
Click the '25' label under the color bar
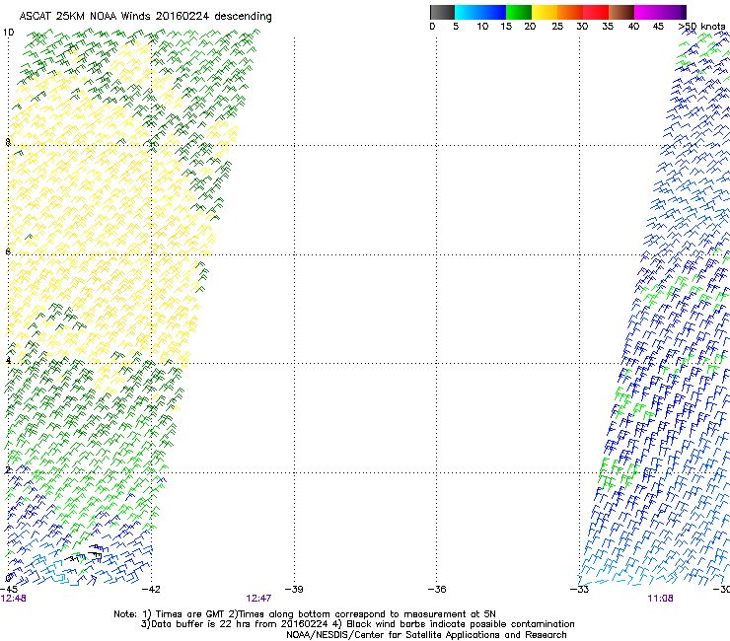point(557,26)
